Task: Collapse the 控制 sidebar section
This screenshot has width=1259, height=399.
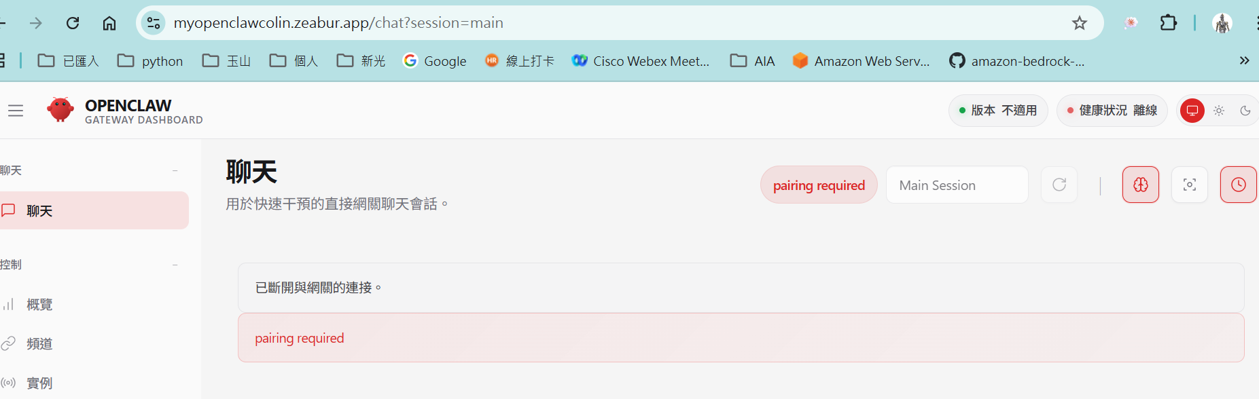Action: click(175, 265)
